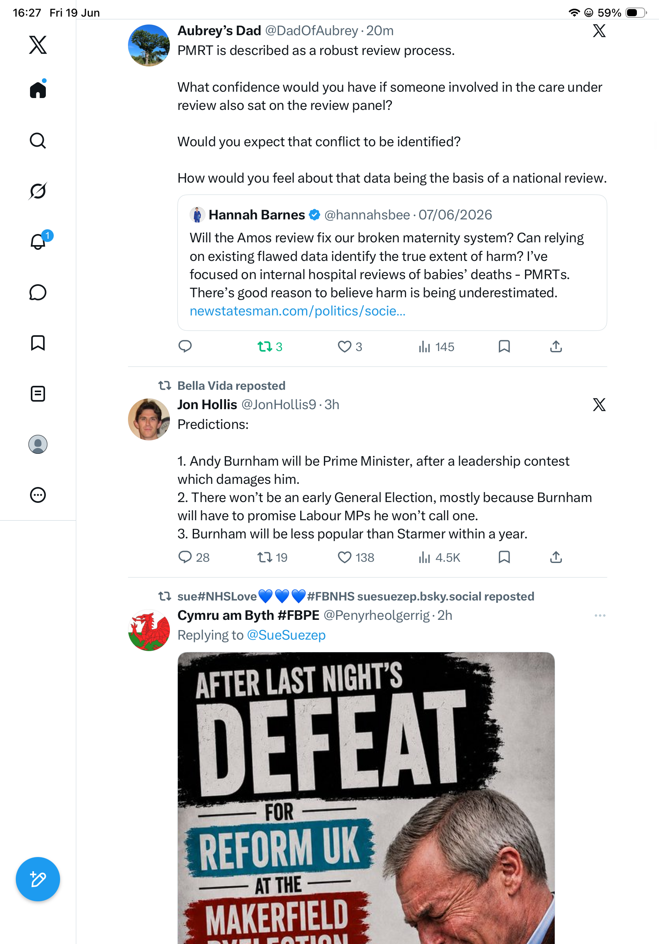The image size is (659, 944).
Task: Bookmark Aubrey's Dad's post
Action: 504,347
